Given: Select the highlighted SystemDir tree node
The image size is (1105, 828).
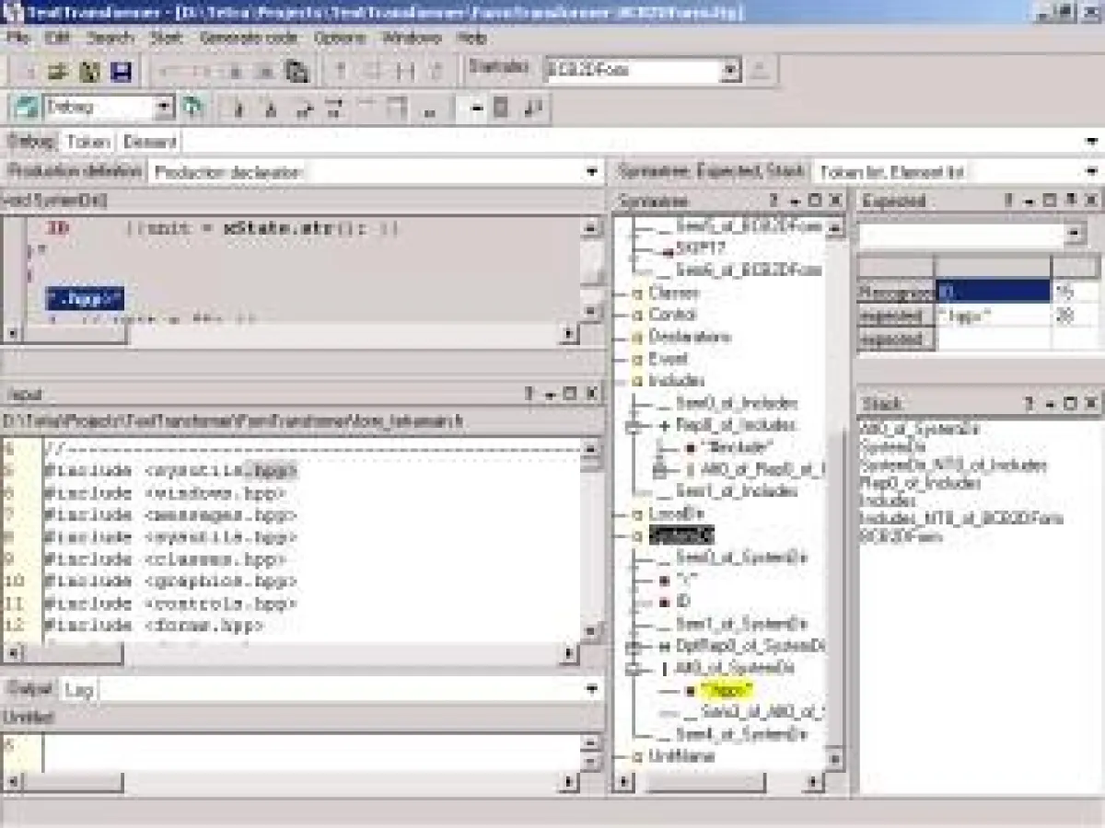Looking at the screenshot, I should 681,535.
